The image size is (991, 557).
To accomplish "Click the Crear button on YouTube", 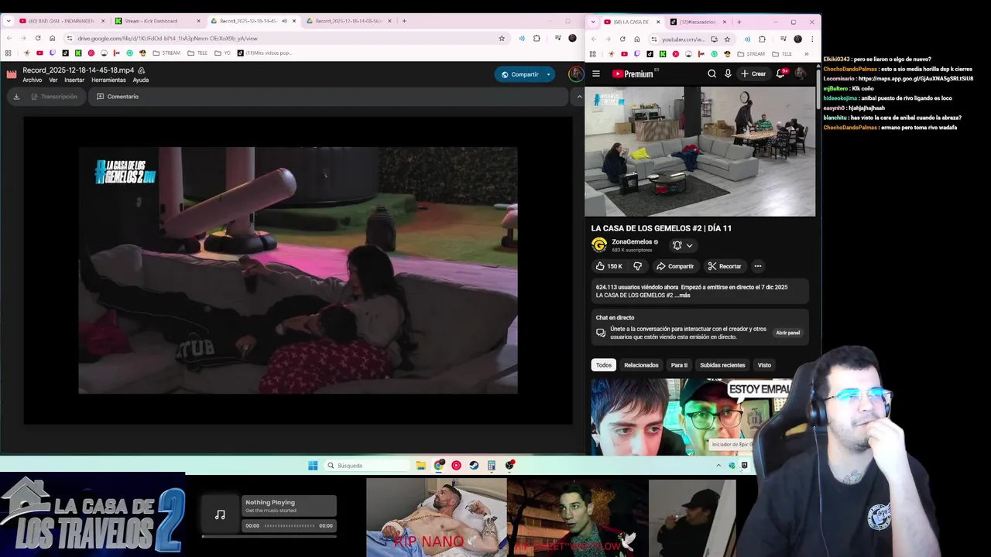I will [x=753, y=73].
